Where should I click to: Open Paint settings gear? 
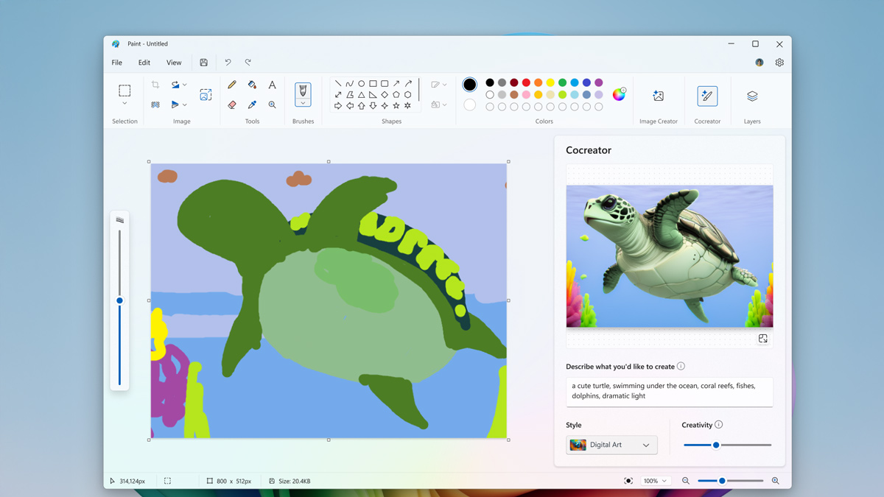[779, 63]
